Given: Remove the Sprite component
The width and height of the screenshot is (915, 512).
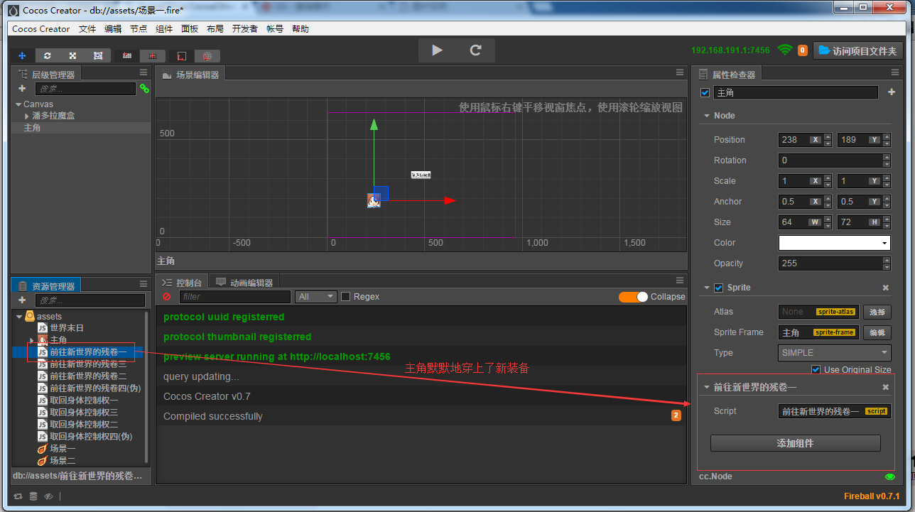Looking at the screenshot, I should (x=886, y=288).
